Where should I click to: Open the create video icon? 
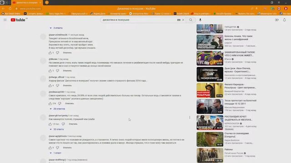tap(277, 20)
